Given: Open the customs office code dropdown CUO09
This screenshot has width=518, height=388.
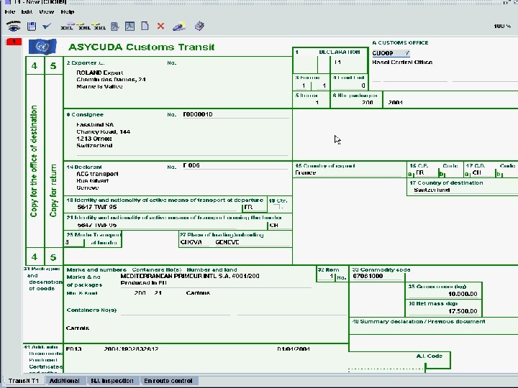Looking at the screenshot, I should 391,53.
